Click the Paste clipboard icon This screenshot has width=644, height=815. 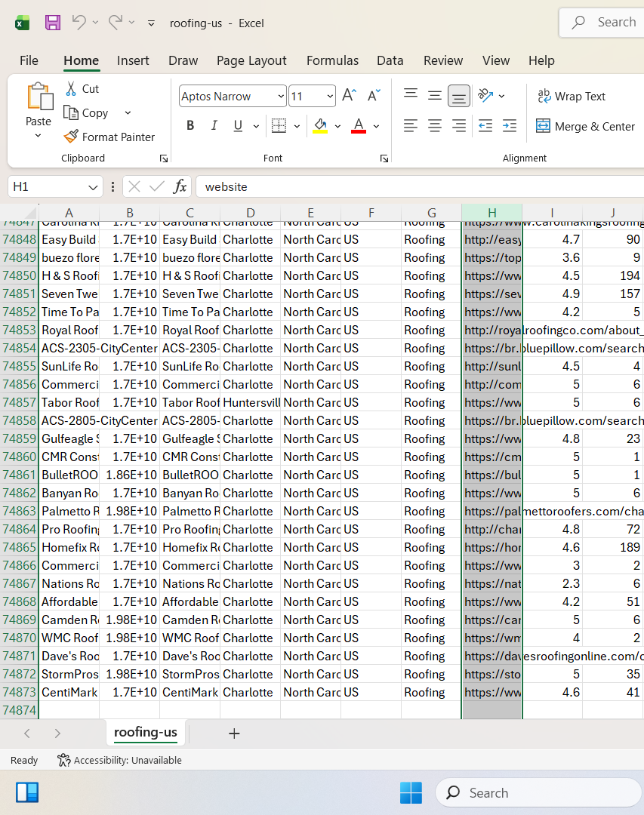[39, 97]
